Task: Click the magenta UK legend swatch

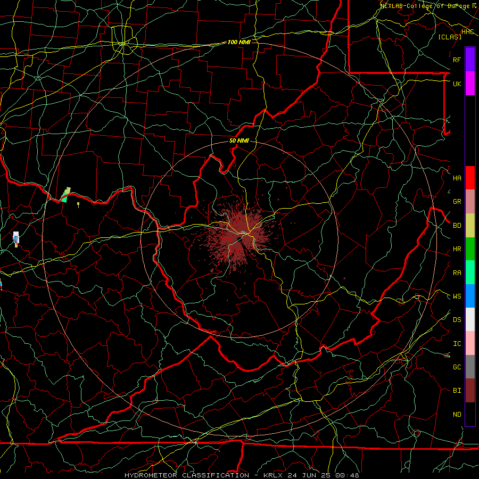Action: [470, 84]
